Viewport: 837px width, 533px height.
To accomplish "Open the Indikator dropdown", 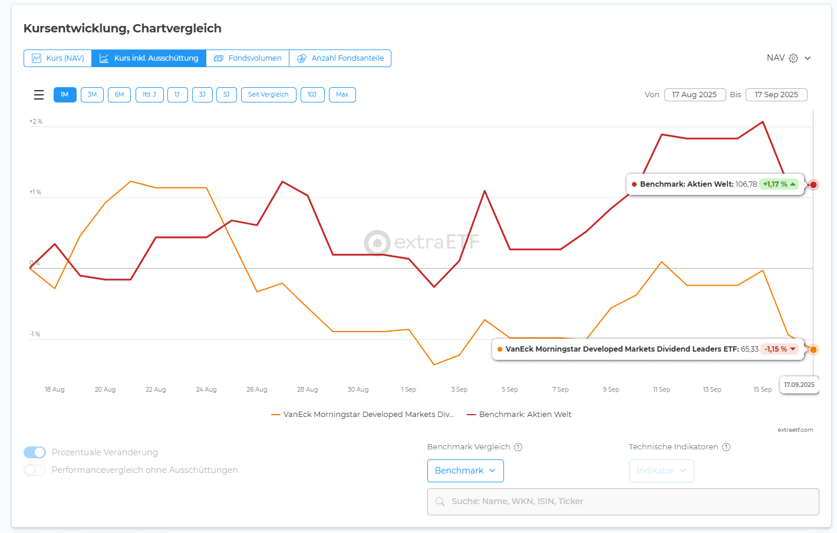I will tap(661, 471).
